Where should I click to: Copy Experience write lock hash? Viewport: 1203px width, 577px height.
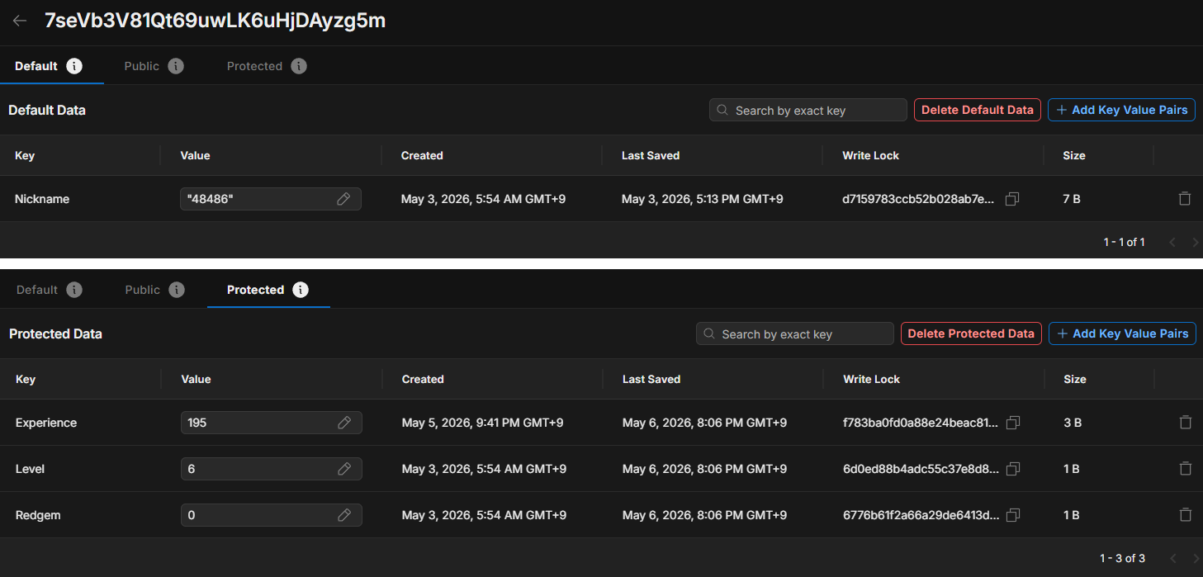point(1013,423)
